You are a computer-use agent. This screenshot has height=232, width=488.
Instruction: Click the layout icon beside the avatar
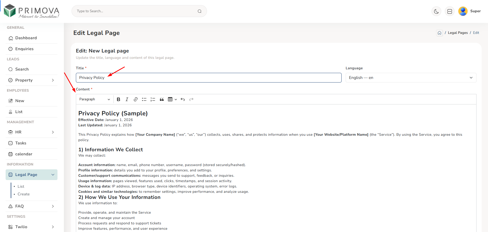[x=450, y=11]
